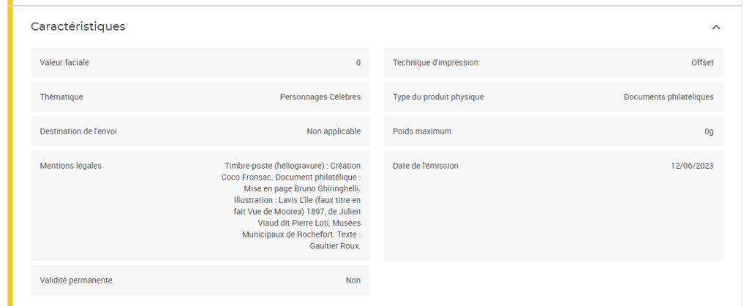Image resolution: width=749 pixels, height=306 pixels.
Task: Select the Thématique label
Action: coord(61,97)
